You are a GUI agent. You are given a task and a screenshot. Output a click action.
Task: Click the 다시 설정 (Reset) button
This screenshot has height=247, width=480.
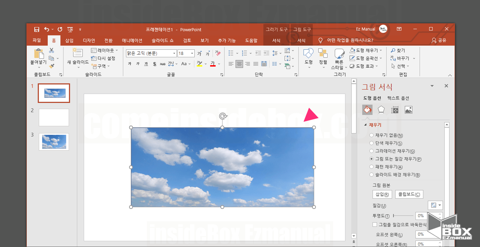pos(103,58)
